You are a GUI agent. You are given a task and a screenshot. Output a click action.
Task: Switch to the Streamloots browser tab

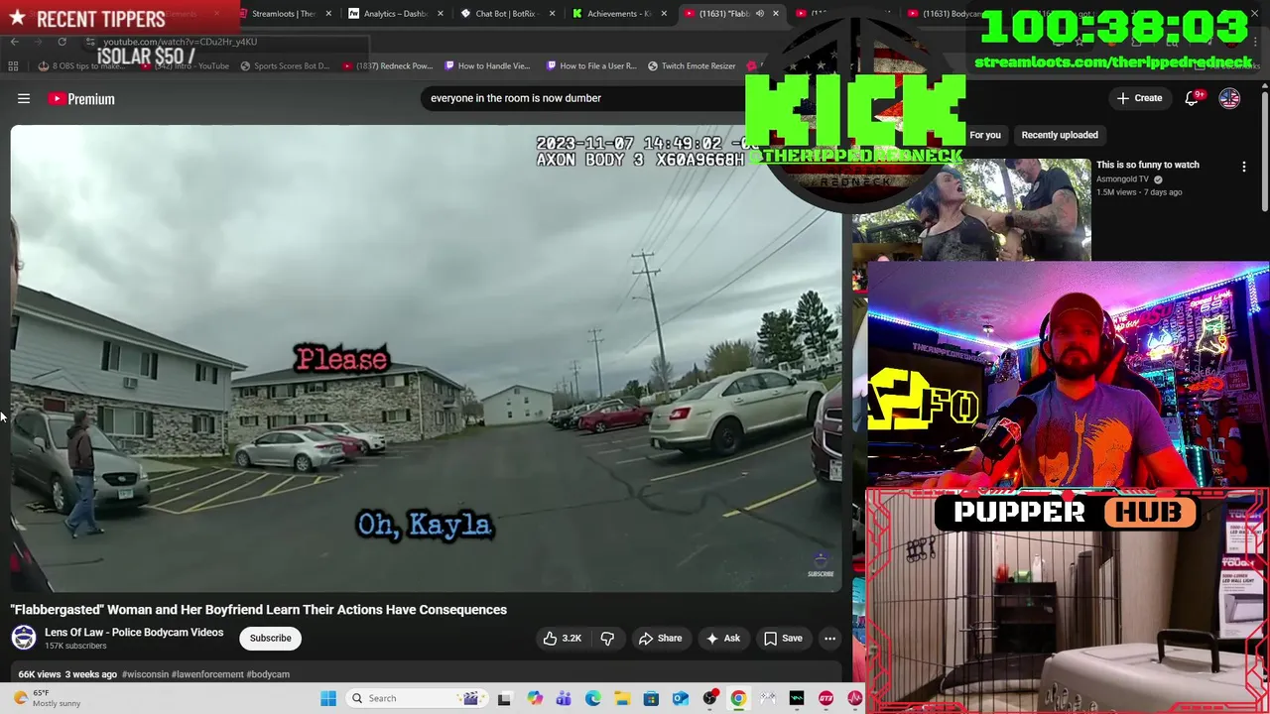(x=285, y=14)
